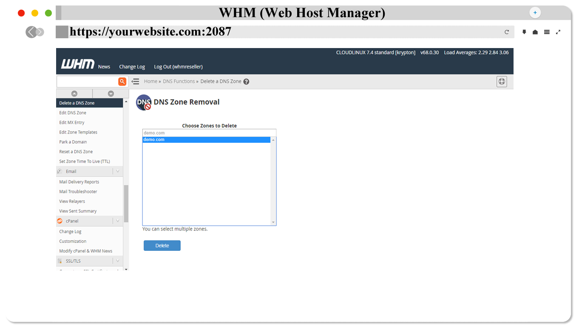The height and width of the screenshot is (327, 579).
Task: Open View Relayers
Action: tap(72, 202)
